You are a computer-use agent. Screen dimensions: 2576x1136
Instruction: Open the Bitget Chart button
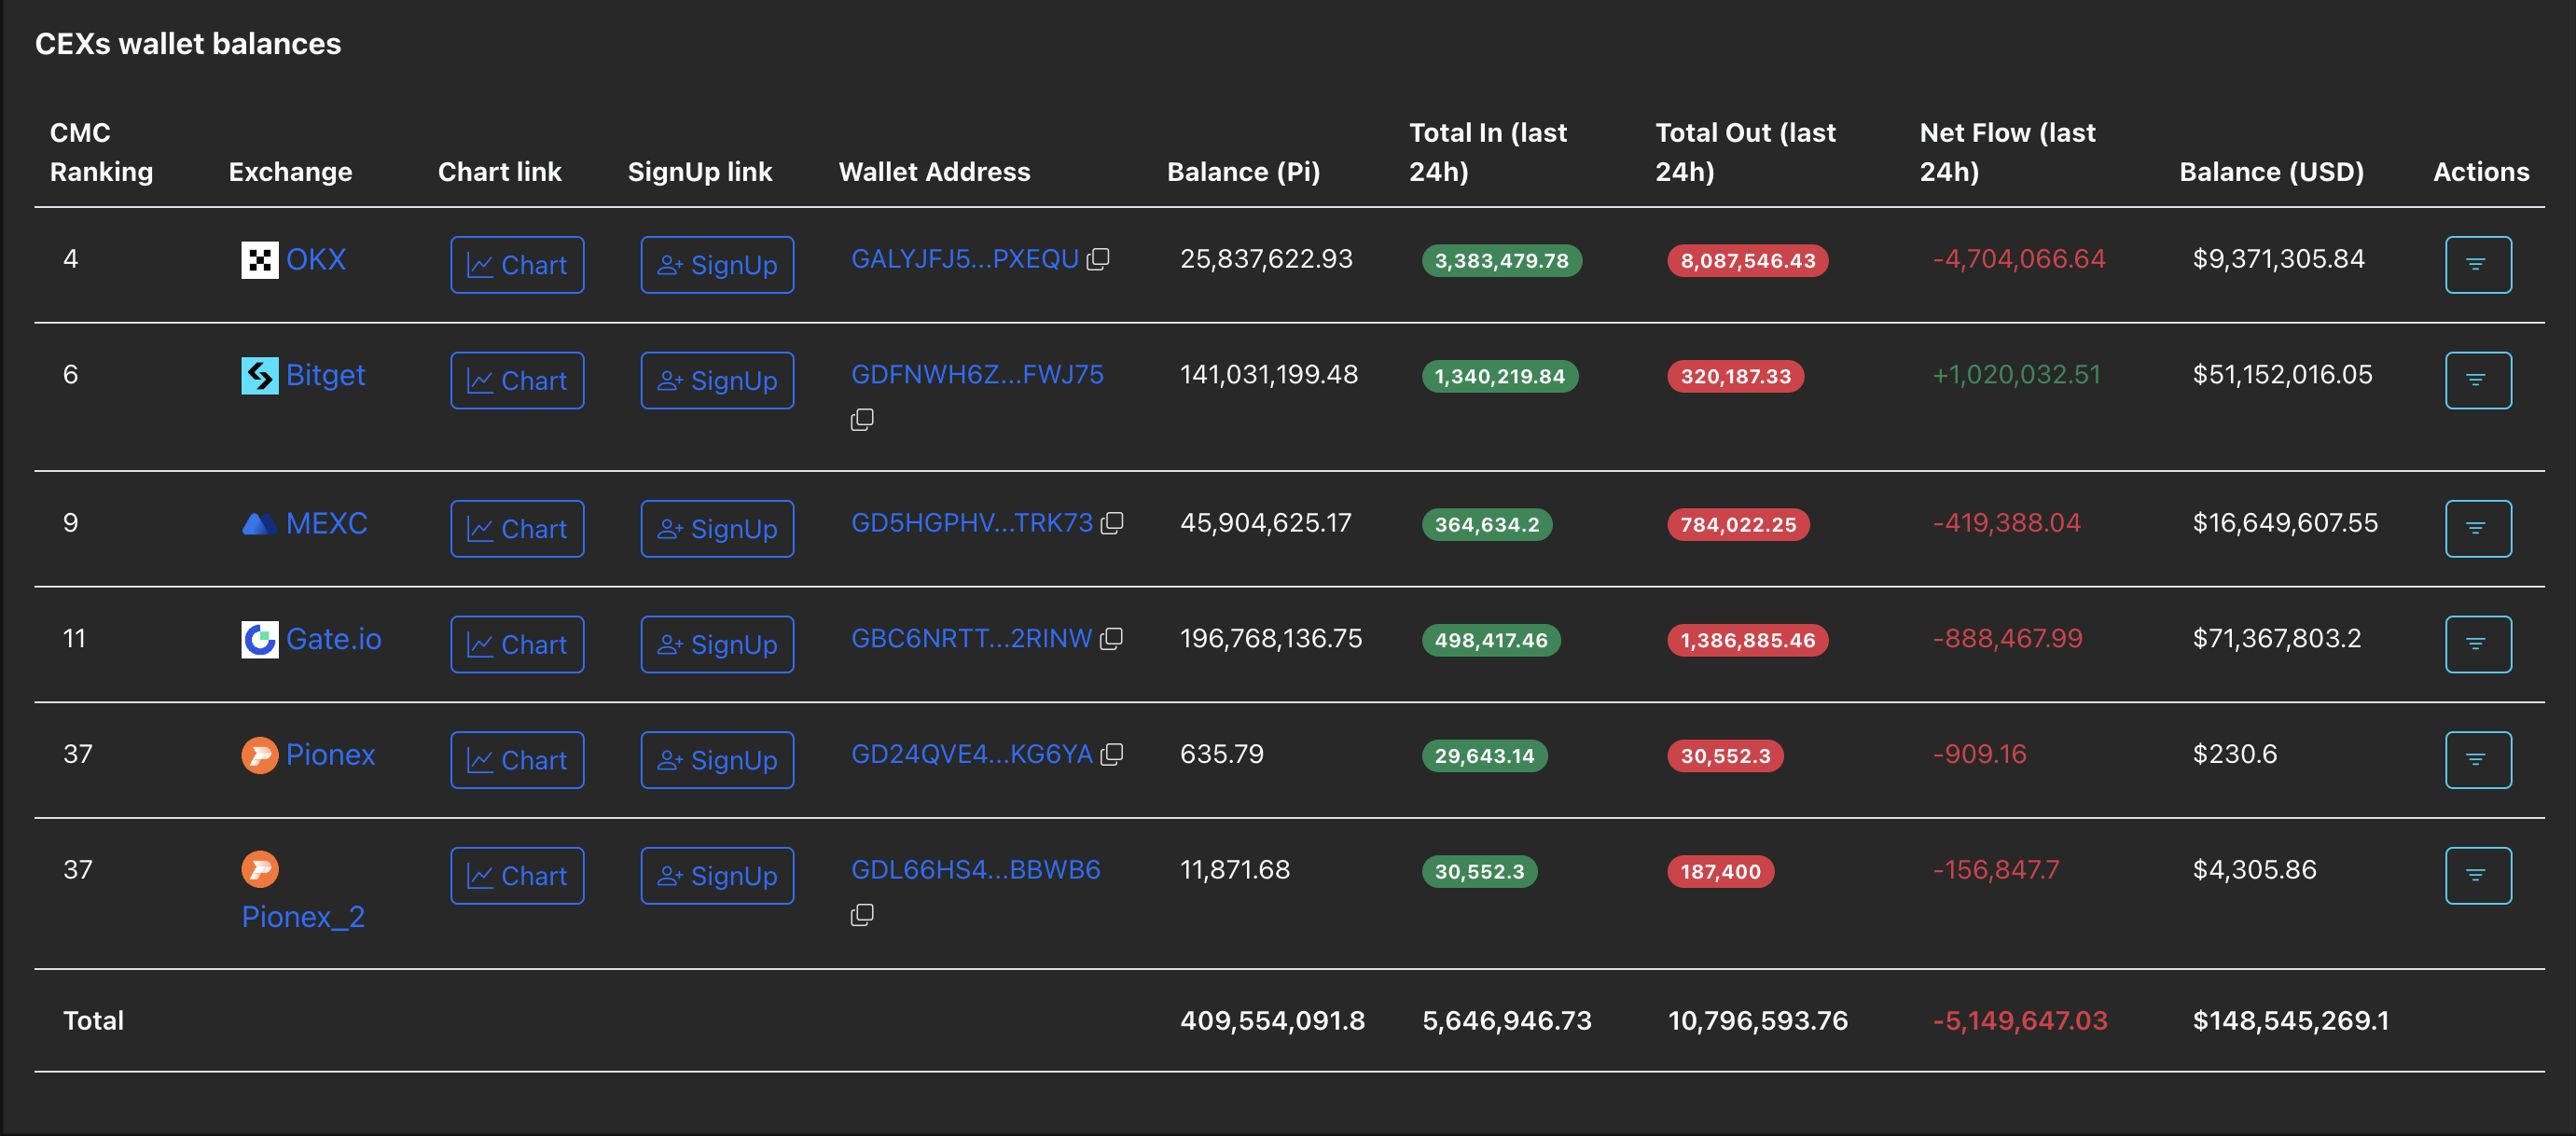click(517, 381)
